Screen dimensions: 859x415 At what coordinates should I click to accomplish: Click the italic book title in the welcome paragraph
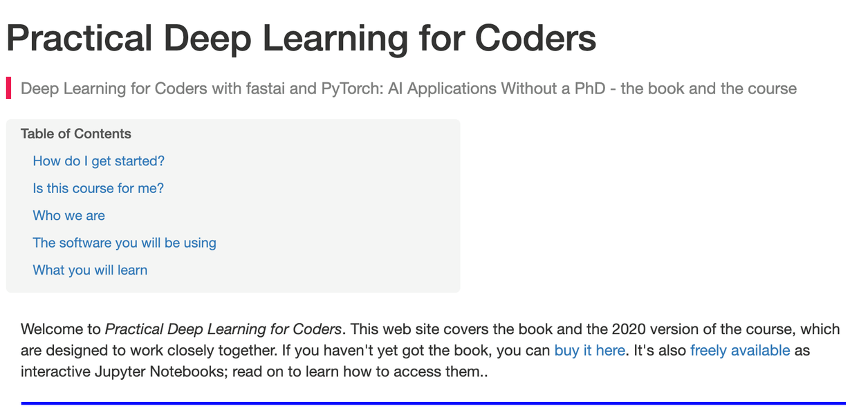[x=223, y=329]
